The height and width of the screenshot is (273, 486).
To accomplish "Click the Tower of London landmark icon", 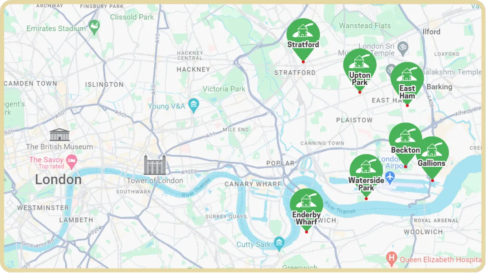I will (x=155, y=165).
